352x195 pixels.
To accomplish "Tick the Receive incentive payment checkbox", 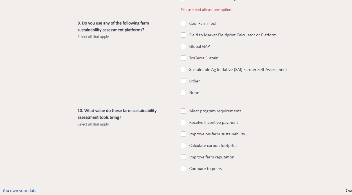I will [183, 122].
